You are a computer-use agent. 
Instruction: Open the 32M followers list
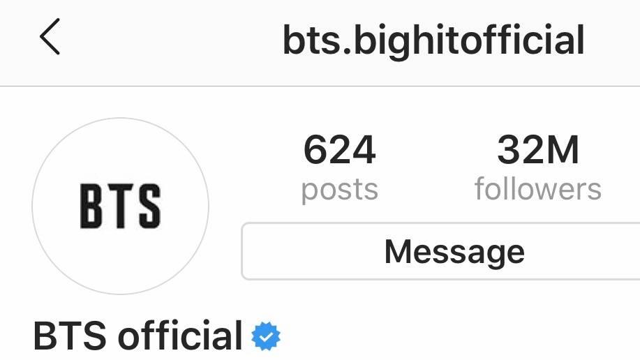point(538,167)
